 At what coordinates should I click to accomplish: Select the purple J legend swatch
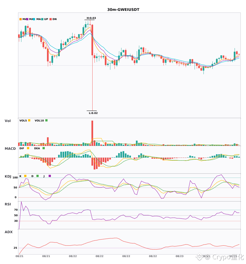(x=50, y=176)
